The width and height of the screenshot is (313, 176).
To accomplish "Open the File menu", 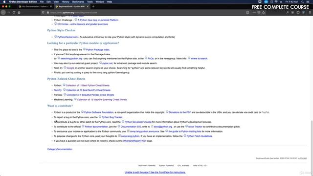I will 42,2.
